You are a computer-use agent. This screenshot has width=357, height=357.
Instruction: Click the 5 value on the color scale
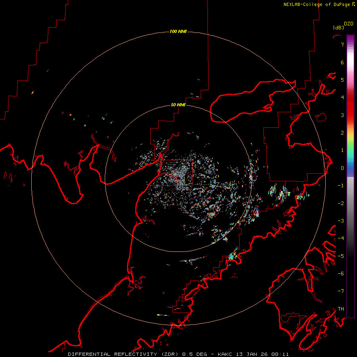click(342, 80)
